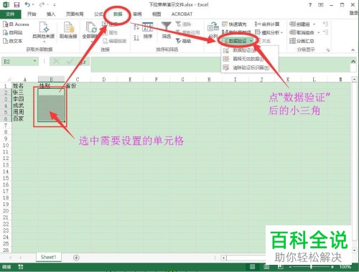This screenshot has width=359, height=272.
Task: Select cell A1 containing 姓名
Action: point(25,85)
